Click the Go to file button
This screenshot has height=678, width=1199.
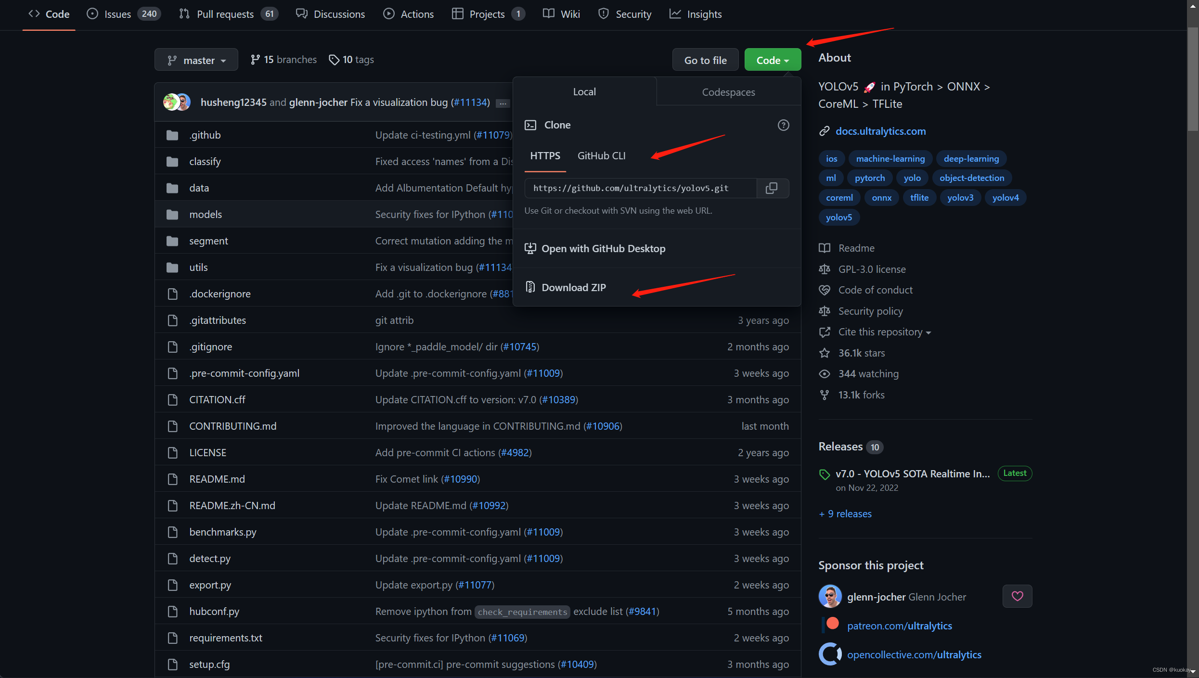point(705,60)
